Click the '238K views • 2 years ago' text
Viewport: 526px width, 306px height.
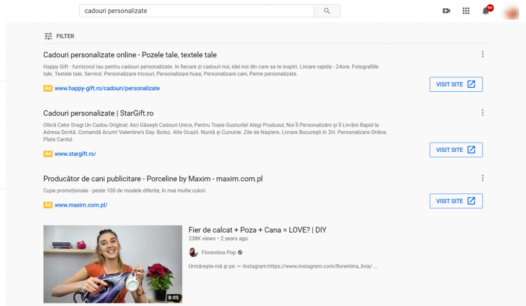pyautogui.click(x=218, y=239)
